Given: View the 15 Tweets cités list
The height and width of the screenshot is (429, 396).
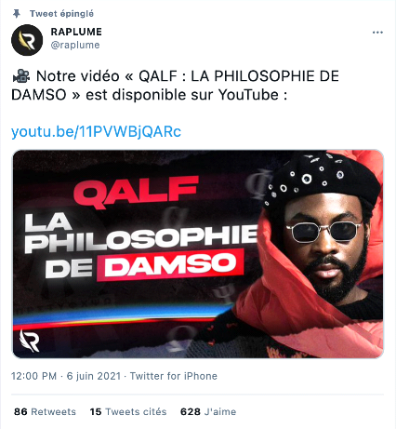Looking at the screenshot, I should (128, 411).
